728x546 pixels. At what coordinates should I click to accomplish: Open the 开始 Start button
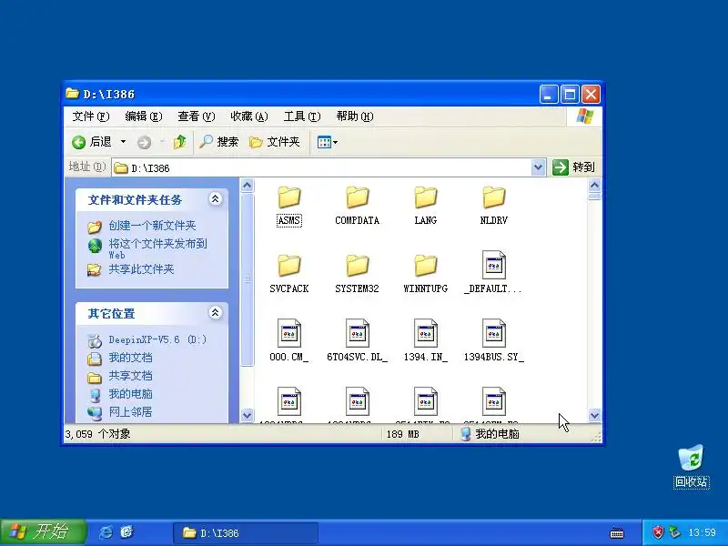pos(43,532)
